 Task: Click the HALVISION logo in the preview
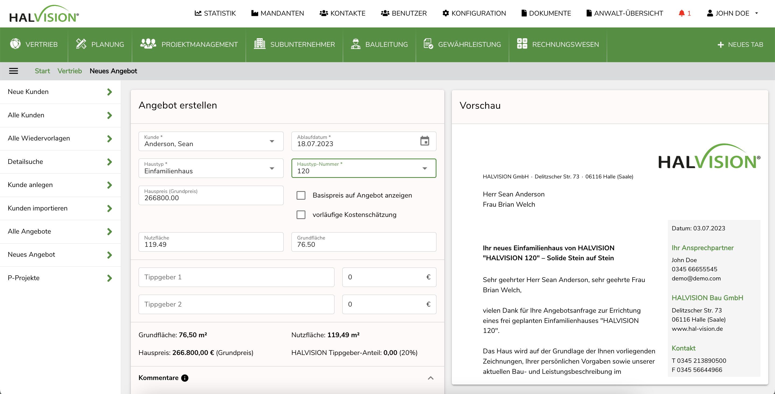point(709,156)
